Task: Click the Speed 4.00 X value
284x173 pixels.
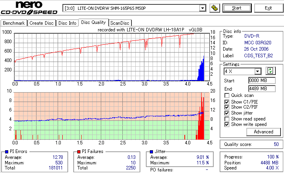Action: (272, 168)
